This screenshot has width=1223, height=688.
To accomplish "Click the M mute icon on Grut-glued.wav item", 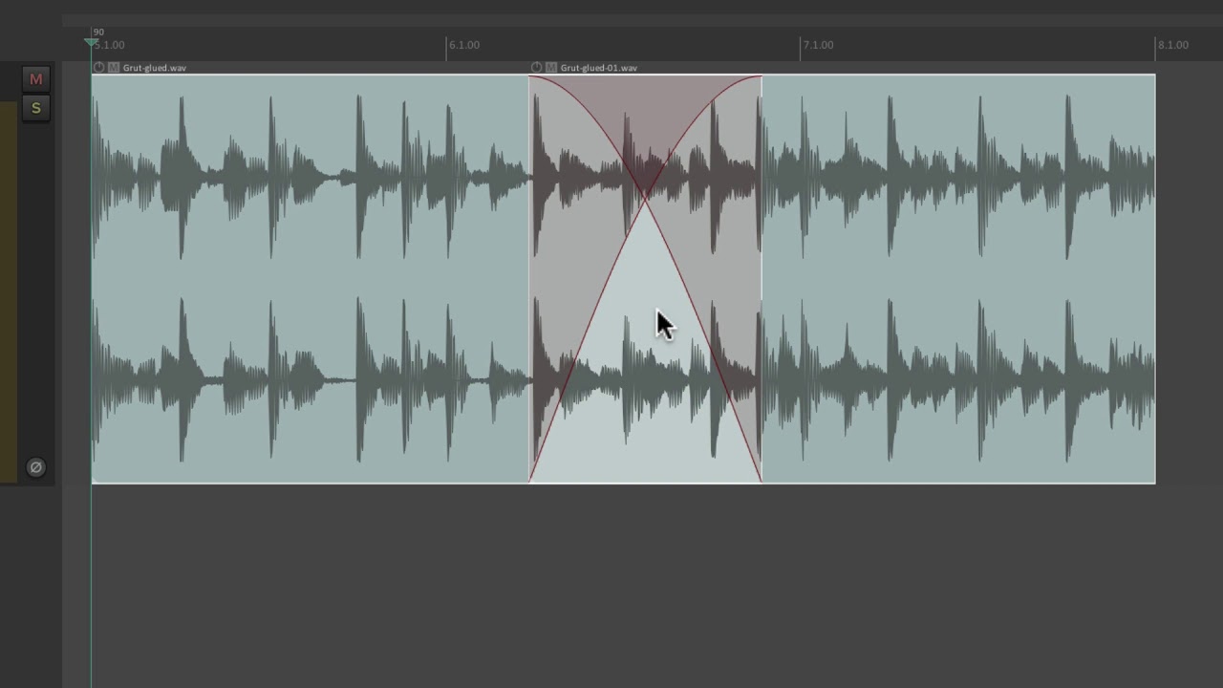I will pos(114,68).
